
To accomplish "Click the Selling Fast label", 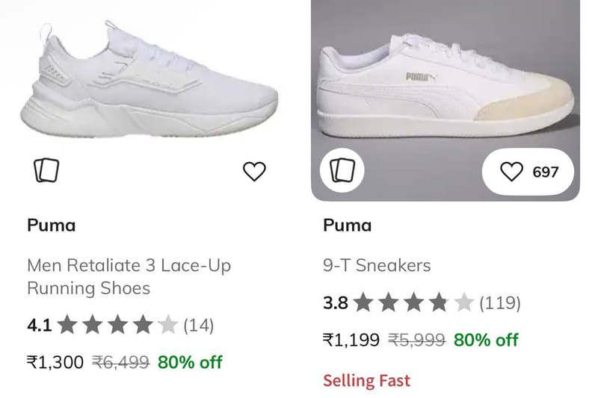I will 366,381.
